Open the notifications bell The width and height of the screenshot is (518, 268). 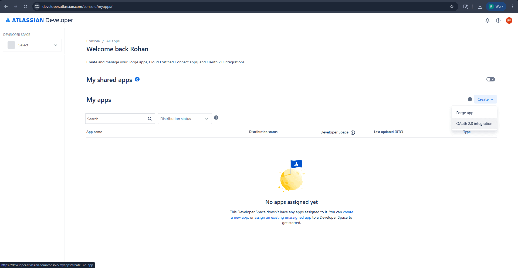[x=487, y=20]
